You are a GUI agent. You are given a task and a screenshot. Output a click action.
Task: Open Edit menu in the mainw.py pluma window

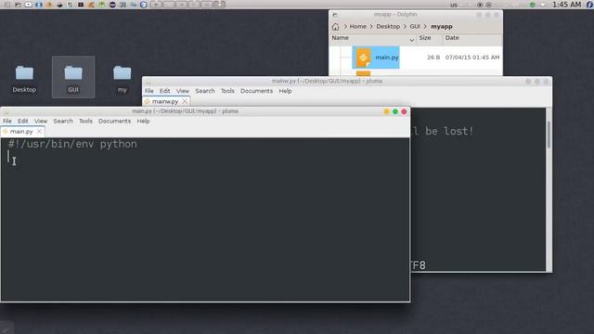tap(165, 91)
